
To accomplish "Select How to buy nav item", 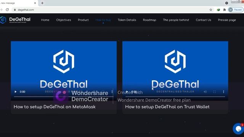I will tap(103, 20).
